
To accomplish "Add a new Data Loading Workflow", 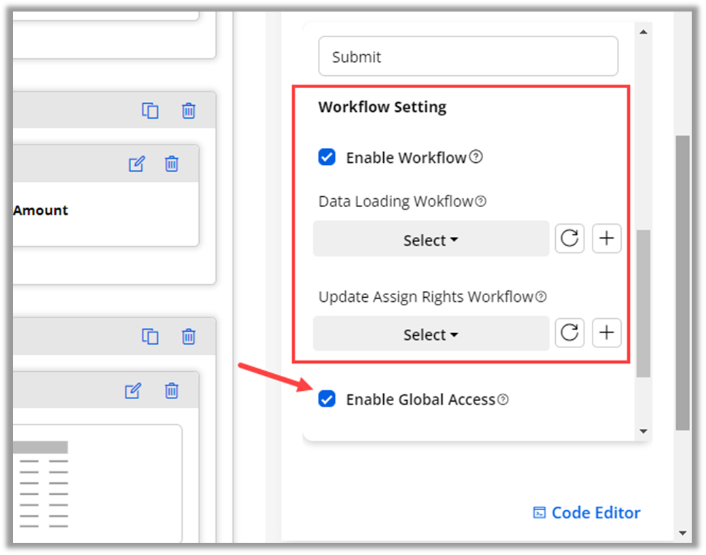I will [607, 239].
